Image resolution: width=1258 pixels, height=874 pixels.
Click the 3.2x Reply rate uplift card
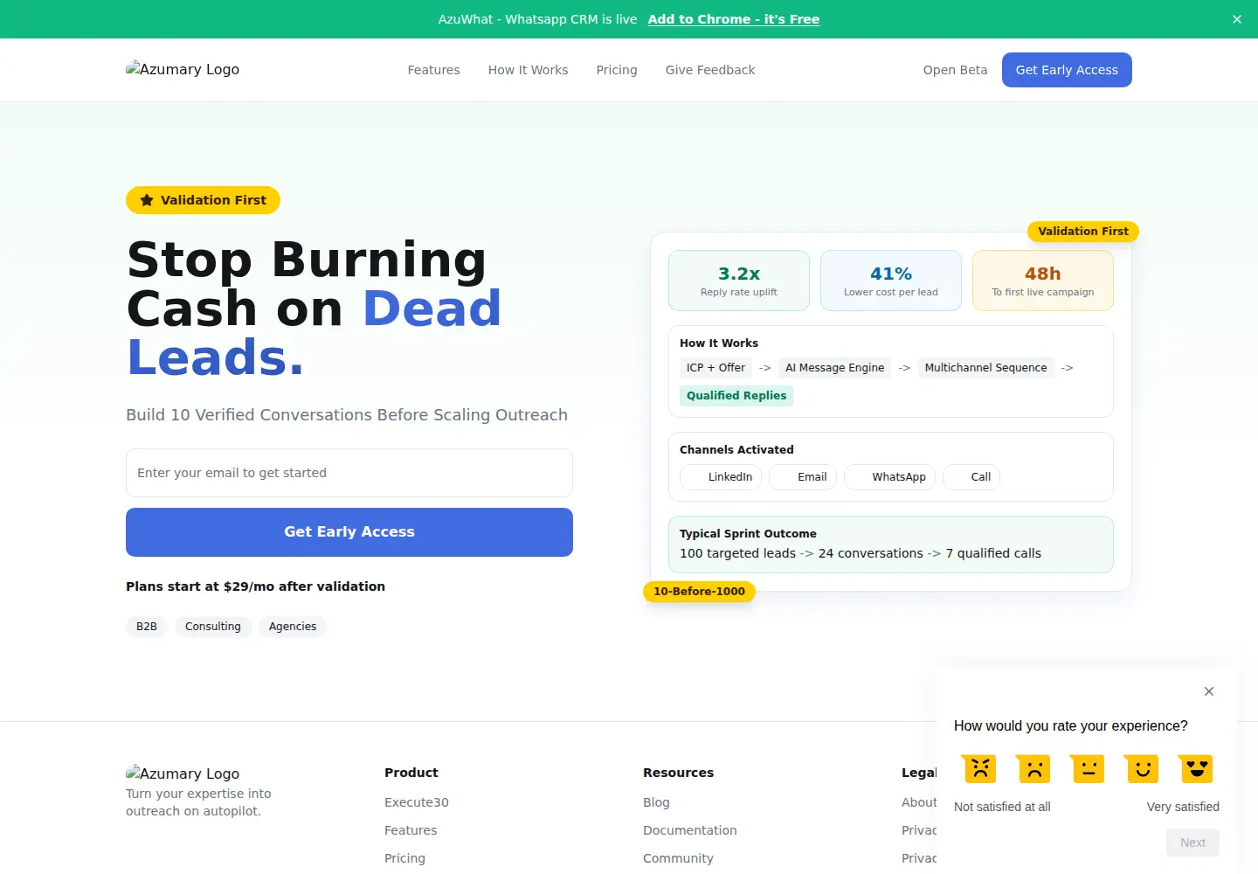(739, 281)
